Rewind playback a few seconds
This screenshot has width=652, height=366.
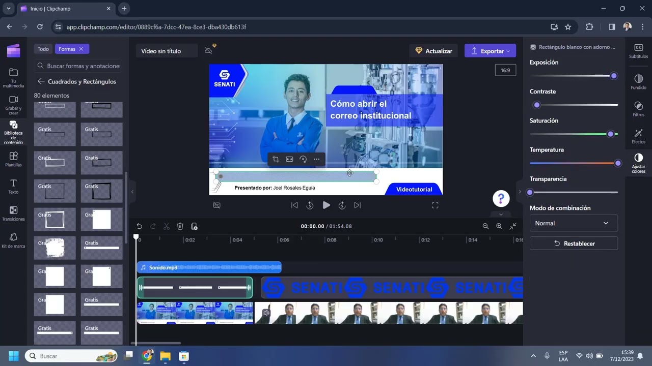point(310,205)
